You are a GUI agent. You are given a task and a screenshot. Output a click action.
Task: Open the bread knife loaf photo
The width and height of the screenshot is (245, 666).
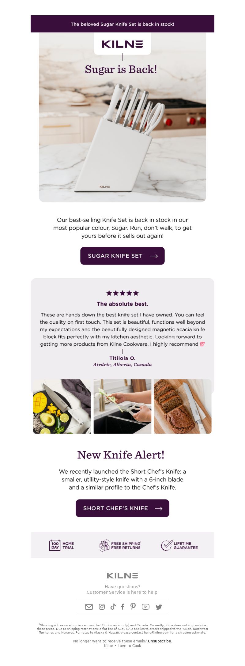click(x=183, y=406)
